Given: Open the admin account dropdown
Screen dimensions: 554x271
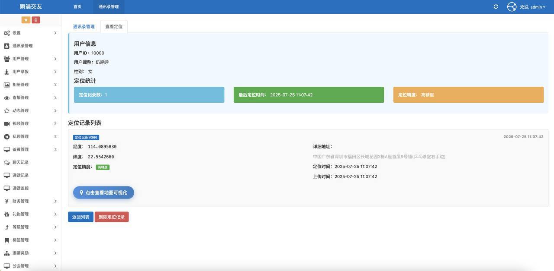Looking at the screenshot, I should coord(533,7).
